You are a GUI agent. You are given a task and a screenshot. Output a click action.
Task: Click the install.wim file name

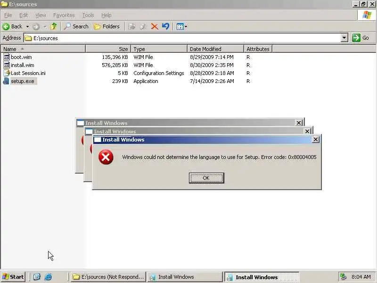(x=23, y=65)
